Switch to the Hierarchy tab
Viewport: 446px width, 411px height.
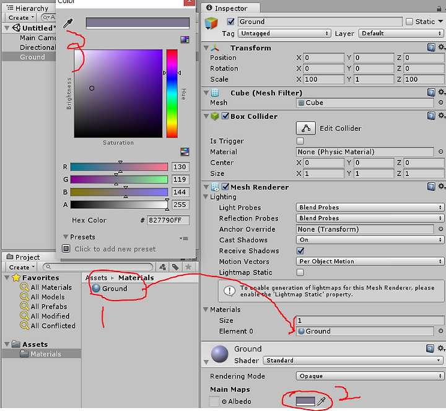(28, 8)
